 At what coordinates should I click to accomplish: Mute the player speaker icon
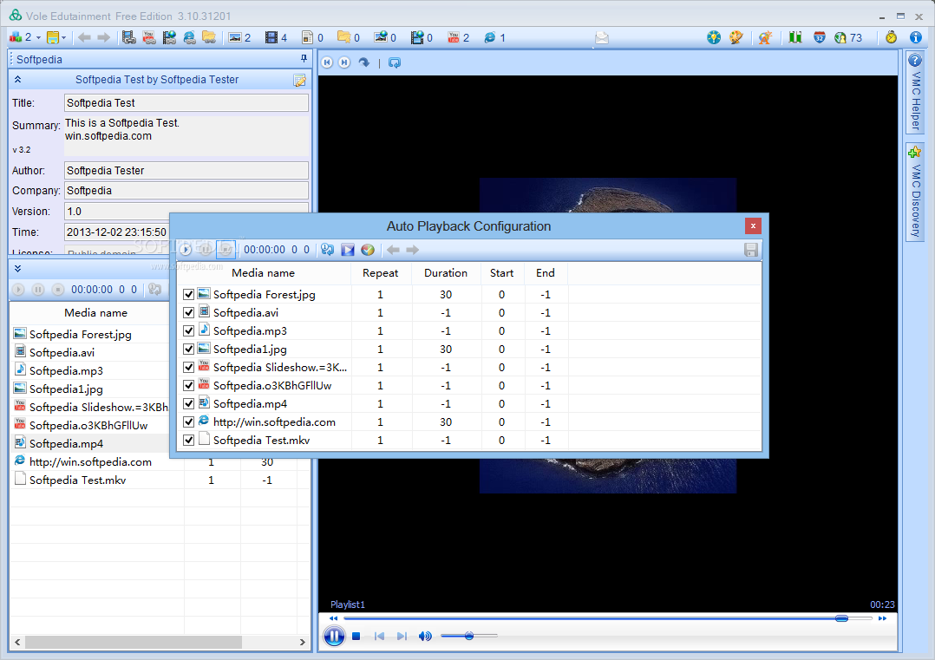(x=425, y=637)
